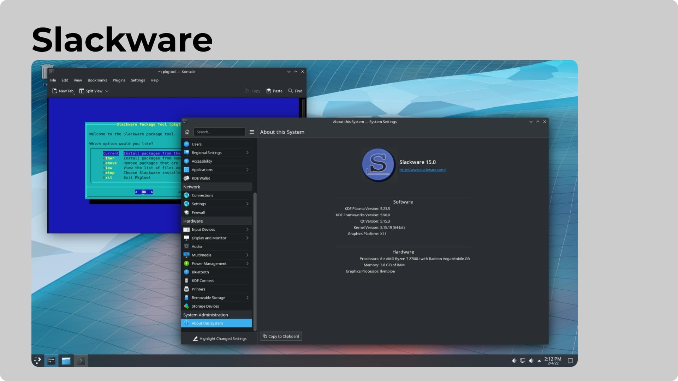Click System Settings taskbar icon
This screenshot has height=381, width=678.
click(51, 361)
